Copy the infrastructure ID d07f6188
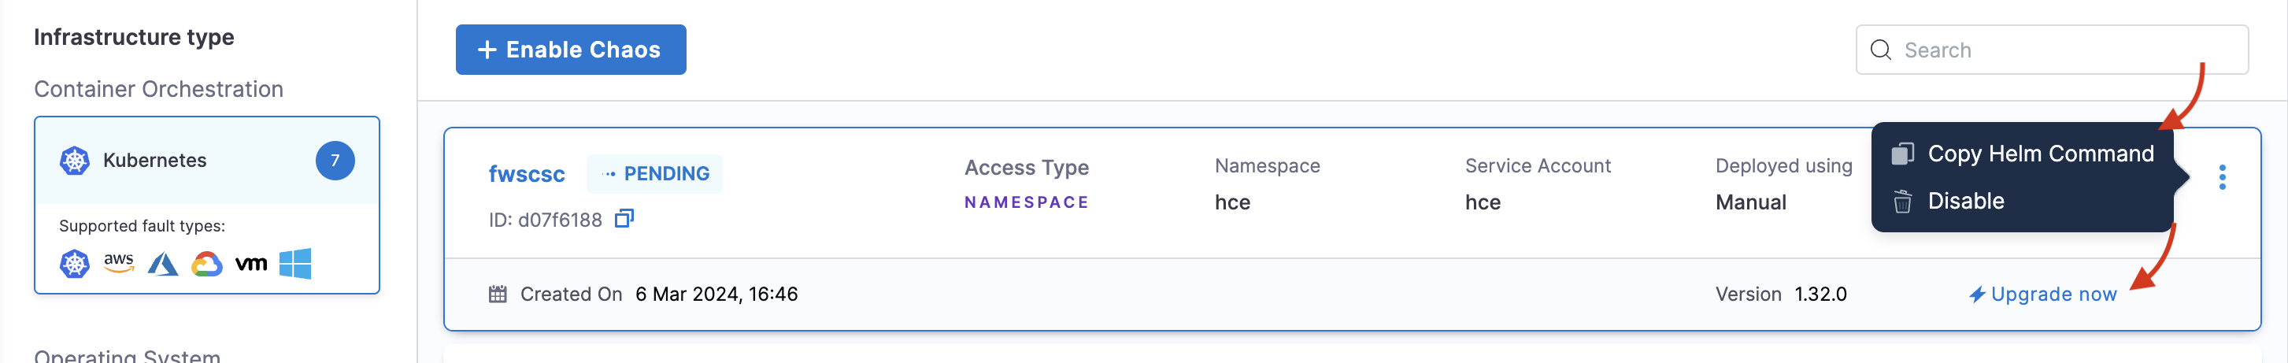Viewport: 2288px width, 363px height. click(624, 218)
